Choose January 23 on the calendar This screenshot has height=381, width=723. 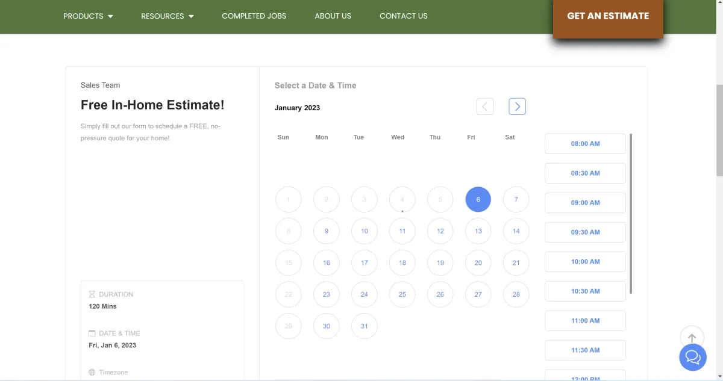point(327,295)
